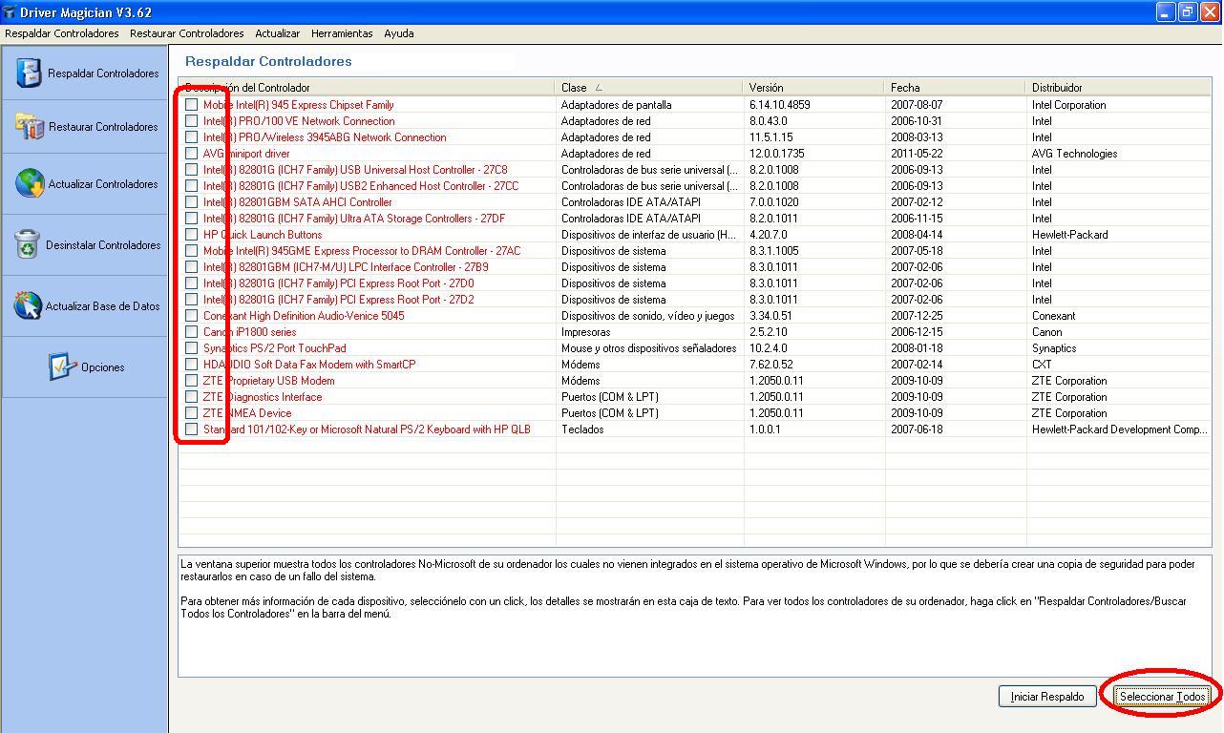The image size is (1224, 733).
Task: Select Actualizar Base de Datos sidebar label
Action: 103,306
